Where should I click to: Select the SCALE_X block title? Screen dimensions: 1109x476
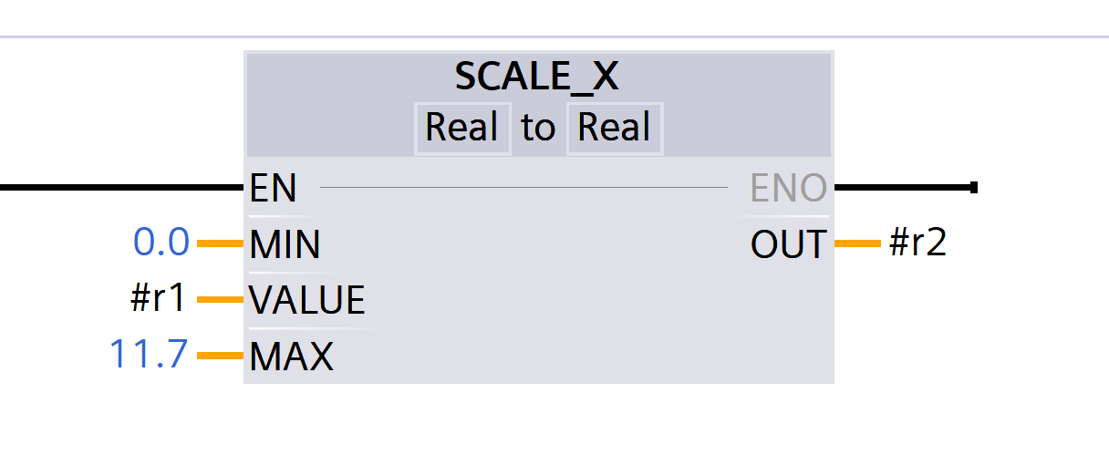537,78
